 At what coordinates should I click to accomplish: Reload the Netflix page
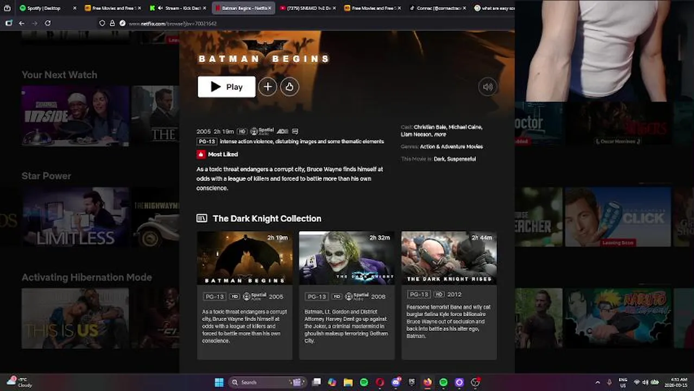point(48,23)
